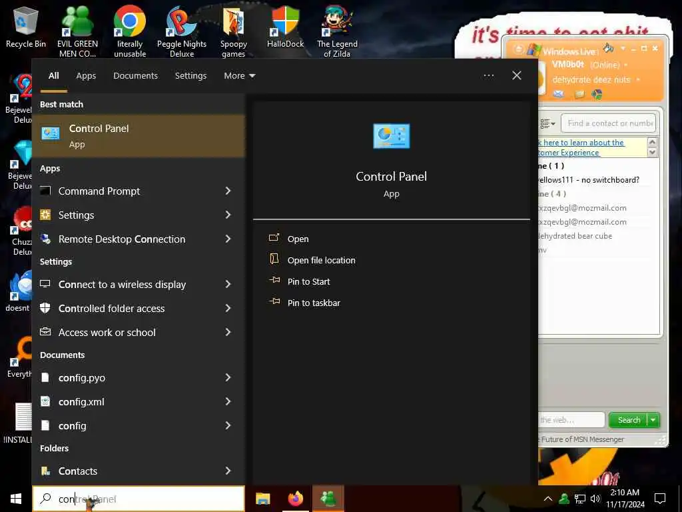The height and width of the screenshot is (512, 682).
Task: Click the mail icon in Windows Live Messenger
Action: tap(559, 93)
